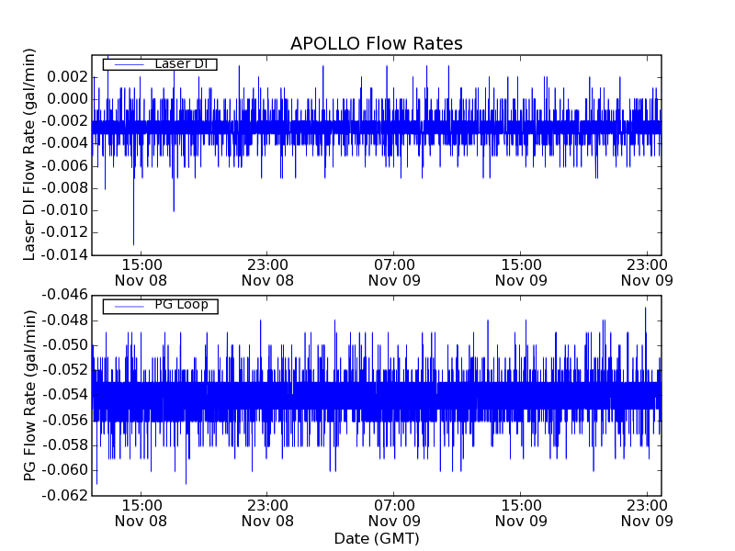Screen dimensions: 735x551
Task: Click the -0.006 tick label on top plot
Action: pyautogui.click(x=64, y=166)
